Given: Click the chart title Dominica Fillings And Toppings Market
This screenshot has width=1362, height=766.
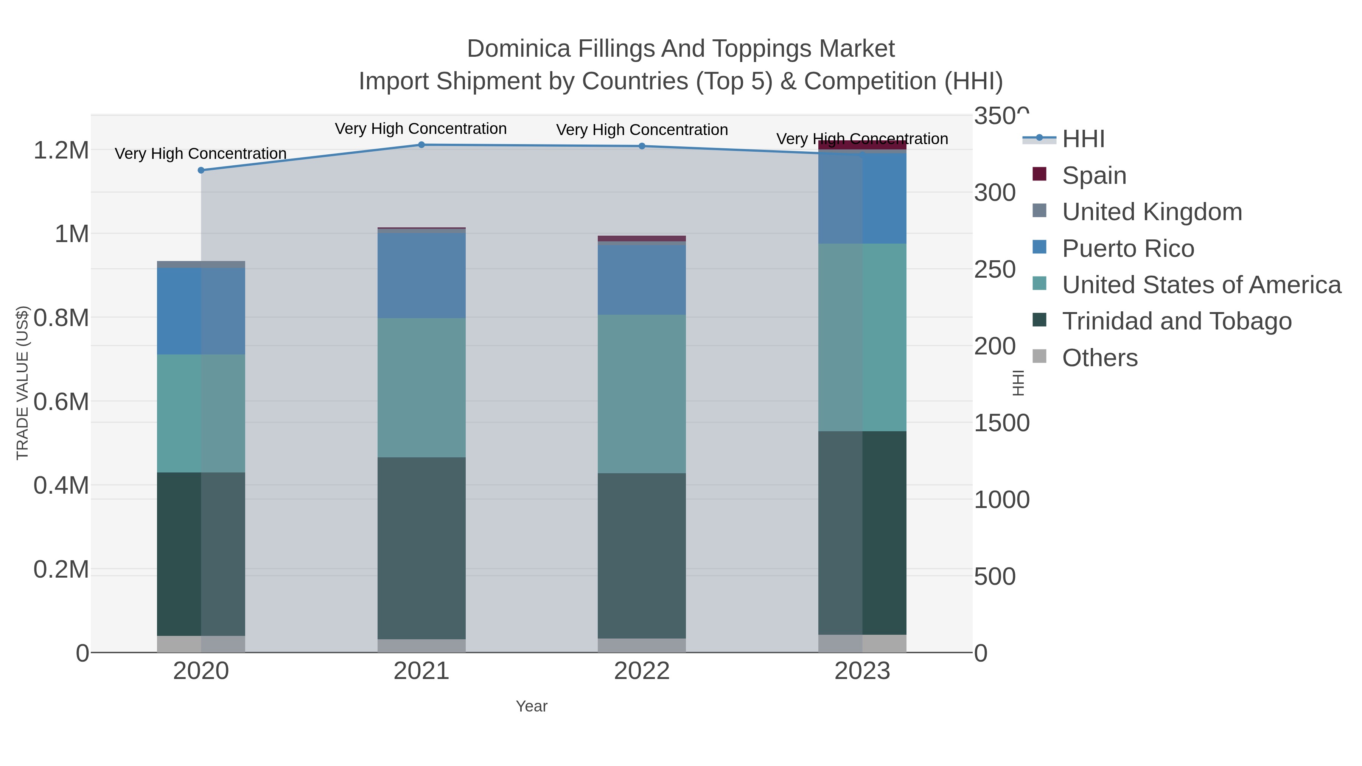Looking at the screenshot, I should 681,49.
